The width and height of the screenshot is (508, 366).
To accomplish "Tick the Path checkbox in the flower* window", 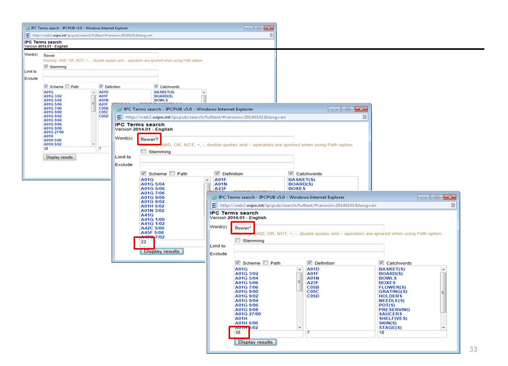I will point(266,263).
